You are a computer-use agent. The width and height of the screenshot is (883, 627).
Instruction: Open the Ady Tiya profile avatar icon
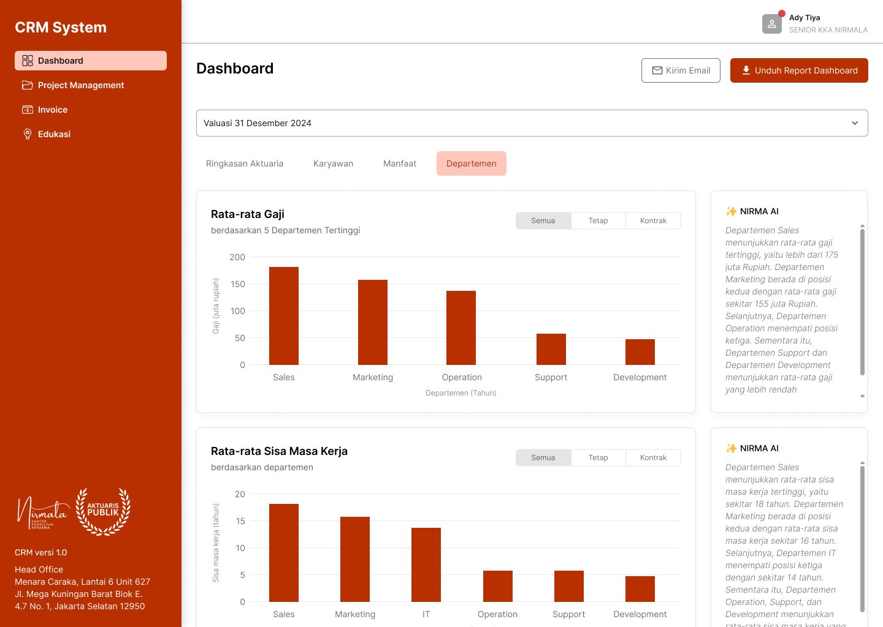coord(771,23)
